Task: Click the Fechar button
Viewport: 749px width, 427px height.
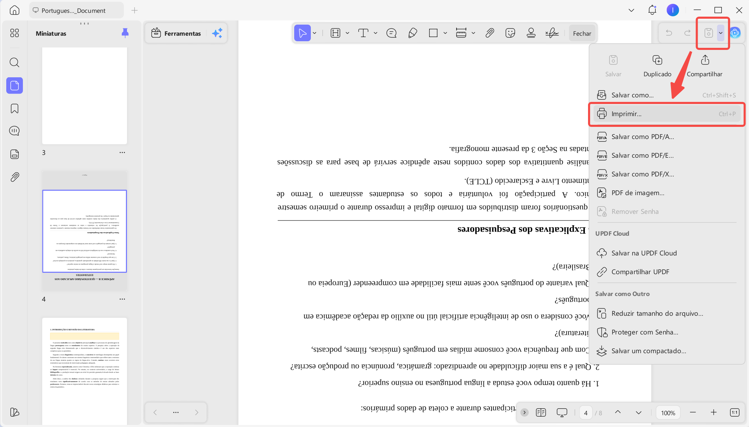Action: 582,33
